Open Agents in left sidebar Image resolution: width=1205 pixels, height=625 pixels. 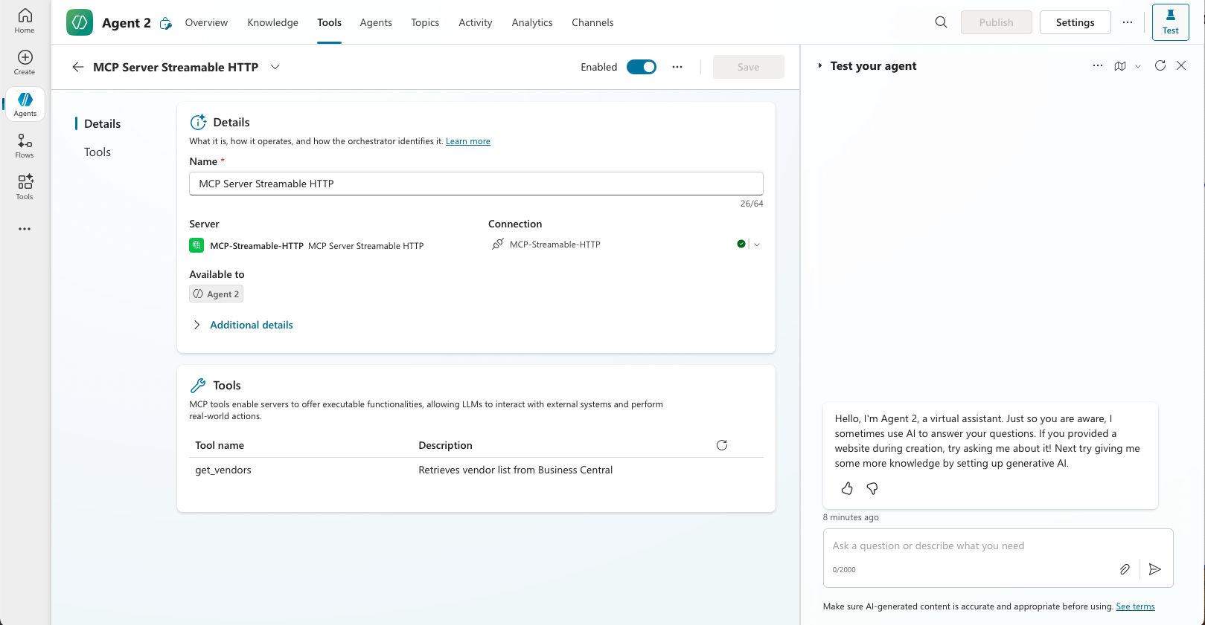(x=25, y=104)
